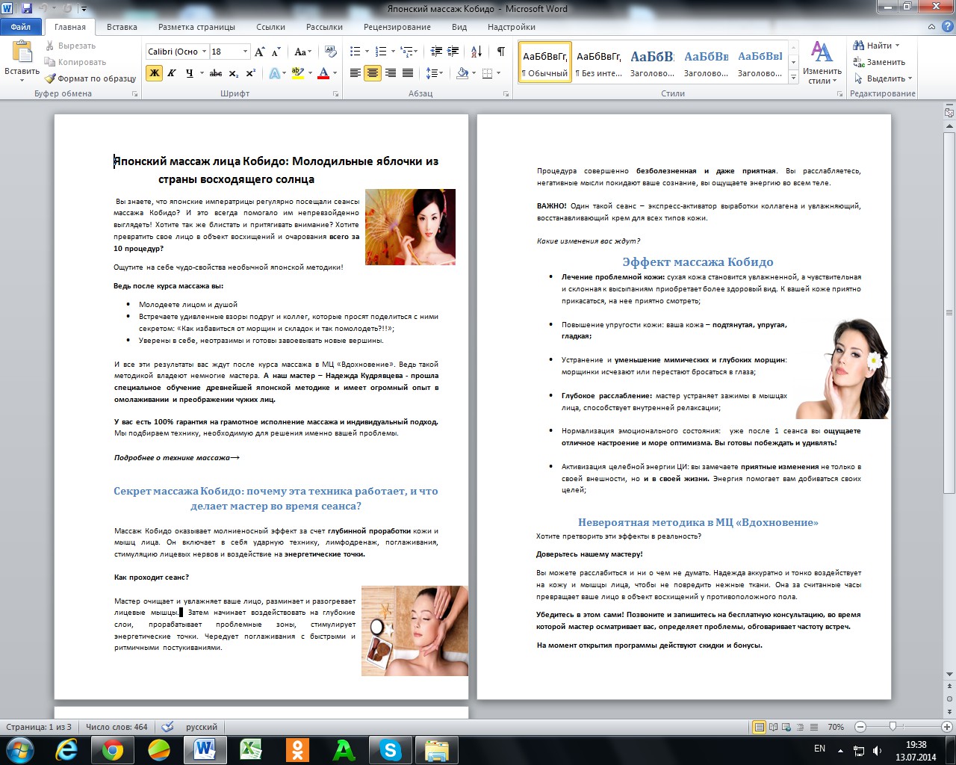Click the word count (Число слов: 464)
The height and width of the screenshot is (765, 956).
click(x=117, y=727)
